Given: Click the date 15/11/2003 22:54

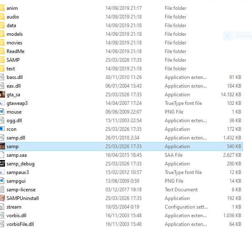Looking at the screenshot, I should pyautogui.click(x=124, y=121).
